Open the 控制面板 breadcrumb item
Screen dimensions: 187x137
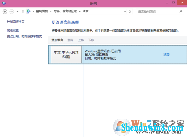point(42,11)
